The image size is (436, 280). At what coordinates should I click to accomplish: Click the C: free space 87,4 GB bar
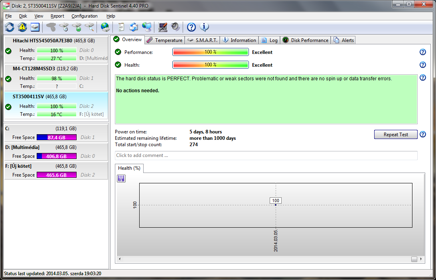[x=57, y=137]
